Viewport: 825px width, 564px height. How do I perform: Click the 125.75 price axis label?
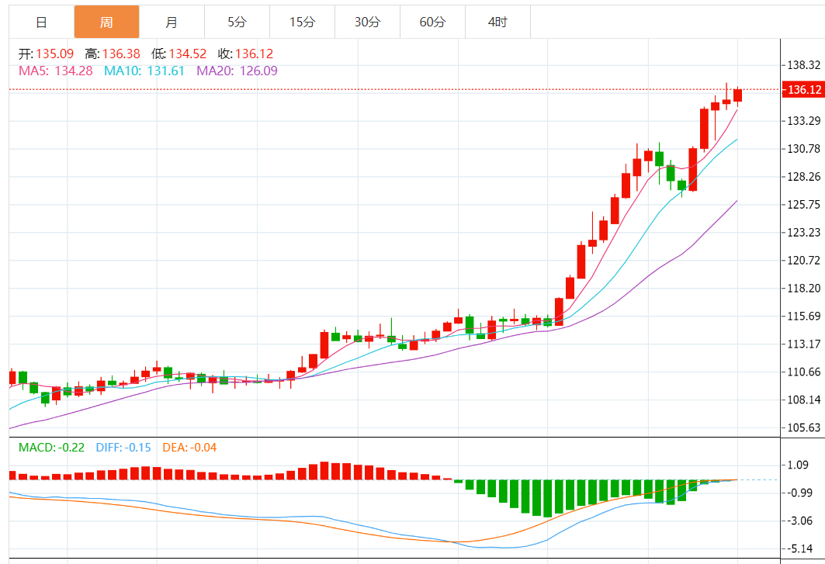pos(803,205)
